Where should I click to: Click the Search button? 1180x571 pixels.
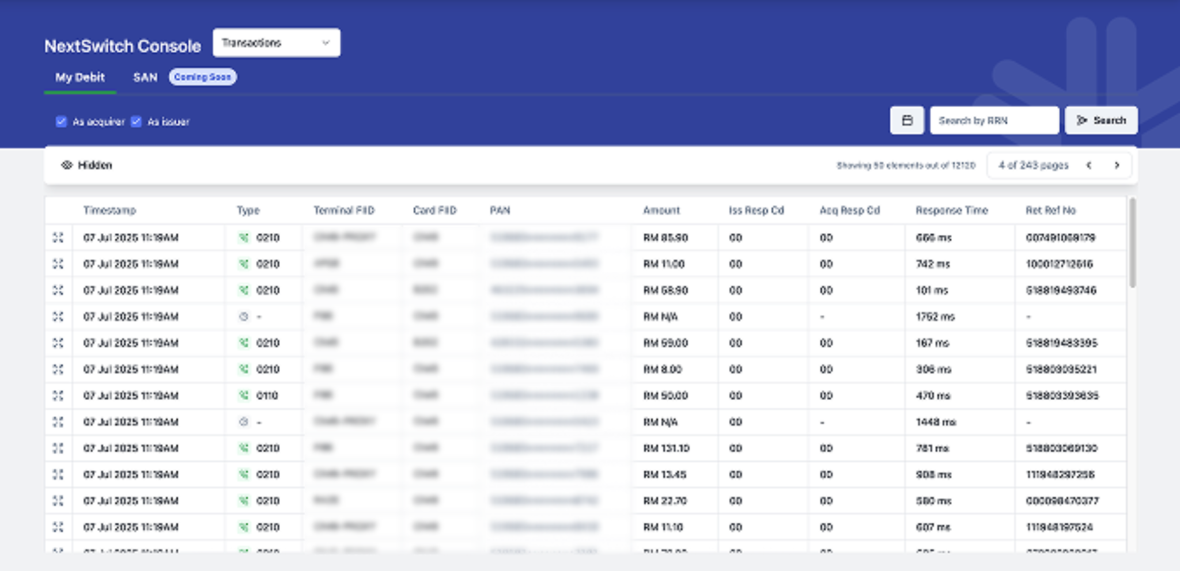pos(1100,120)
